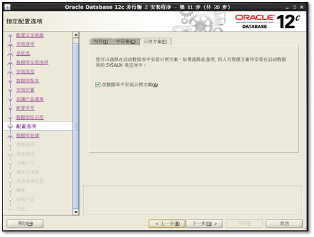Open 配置类型 step link
The image size is (314, 237).
tap(25, 108)
